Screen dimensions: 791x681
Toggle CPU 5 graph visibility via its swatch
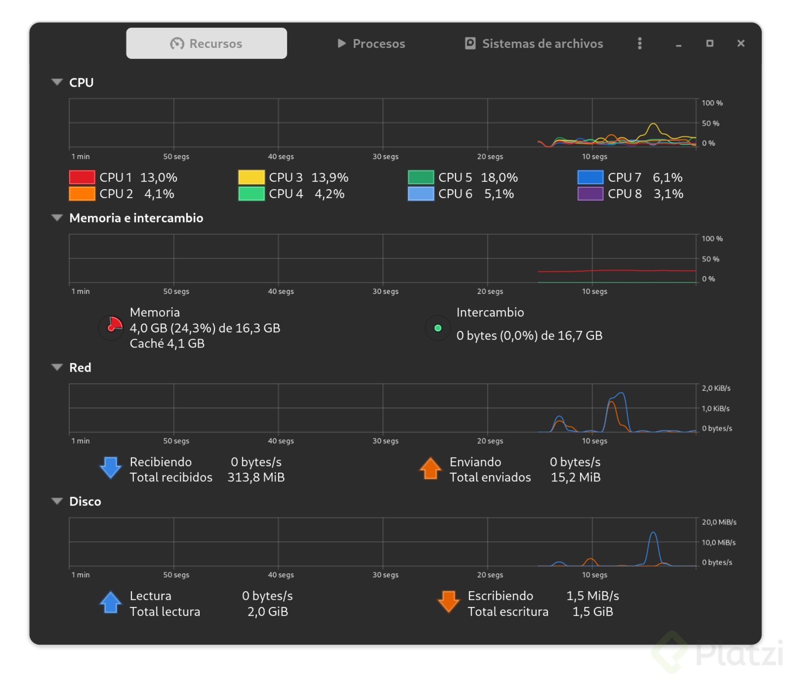(x=421, y=177)
